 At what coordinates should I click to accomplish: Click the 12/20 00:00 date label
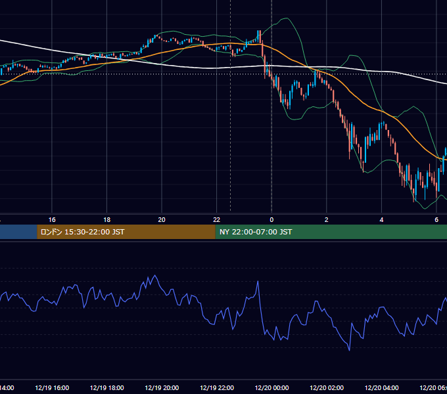(271, 387)
